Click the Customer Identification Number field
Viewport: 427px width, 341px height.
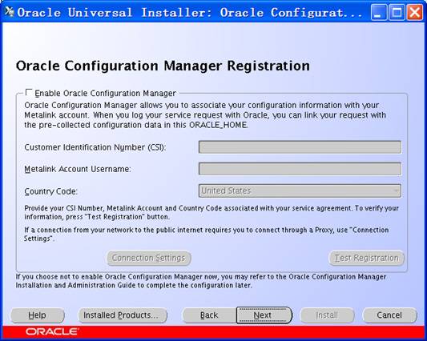(300, 147)
